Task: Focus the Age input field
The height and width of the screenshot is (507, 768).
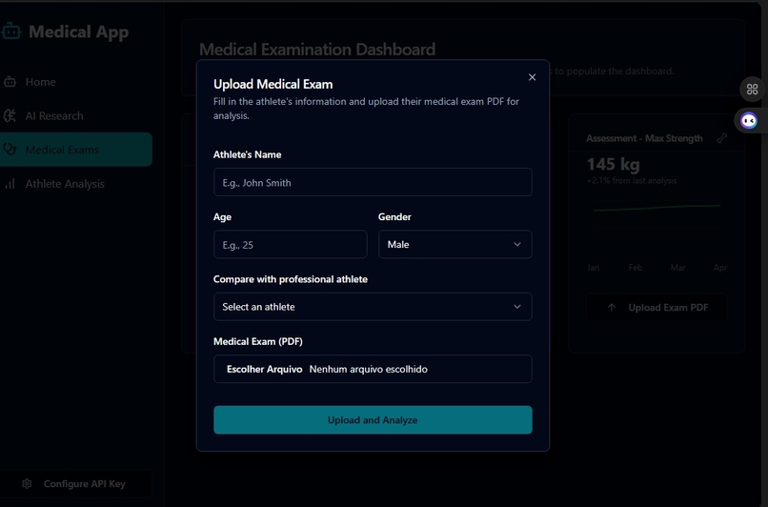Action: pos(291,244)
